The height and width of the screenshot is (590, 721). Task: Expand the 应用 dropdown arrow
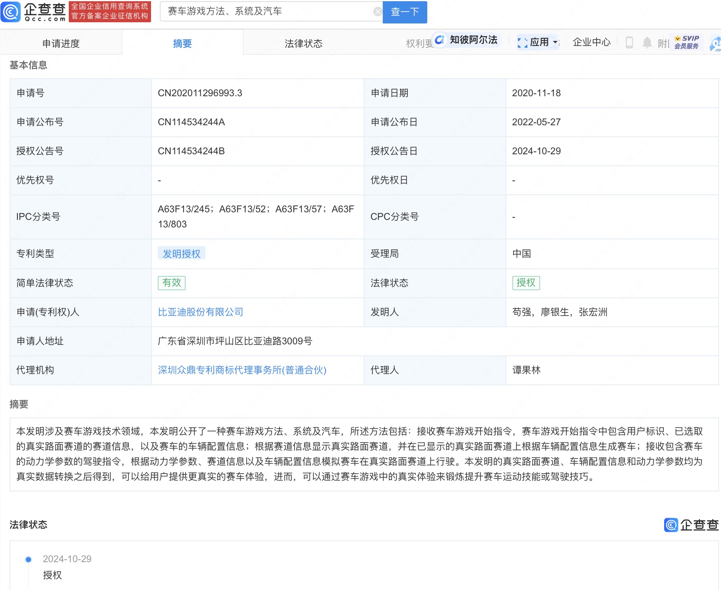coord(555,42)
